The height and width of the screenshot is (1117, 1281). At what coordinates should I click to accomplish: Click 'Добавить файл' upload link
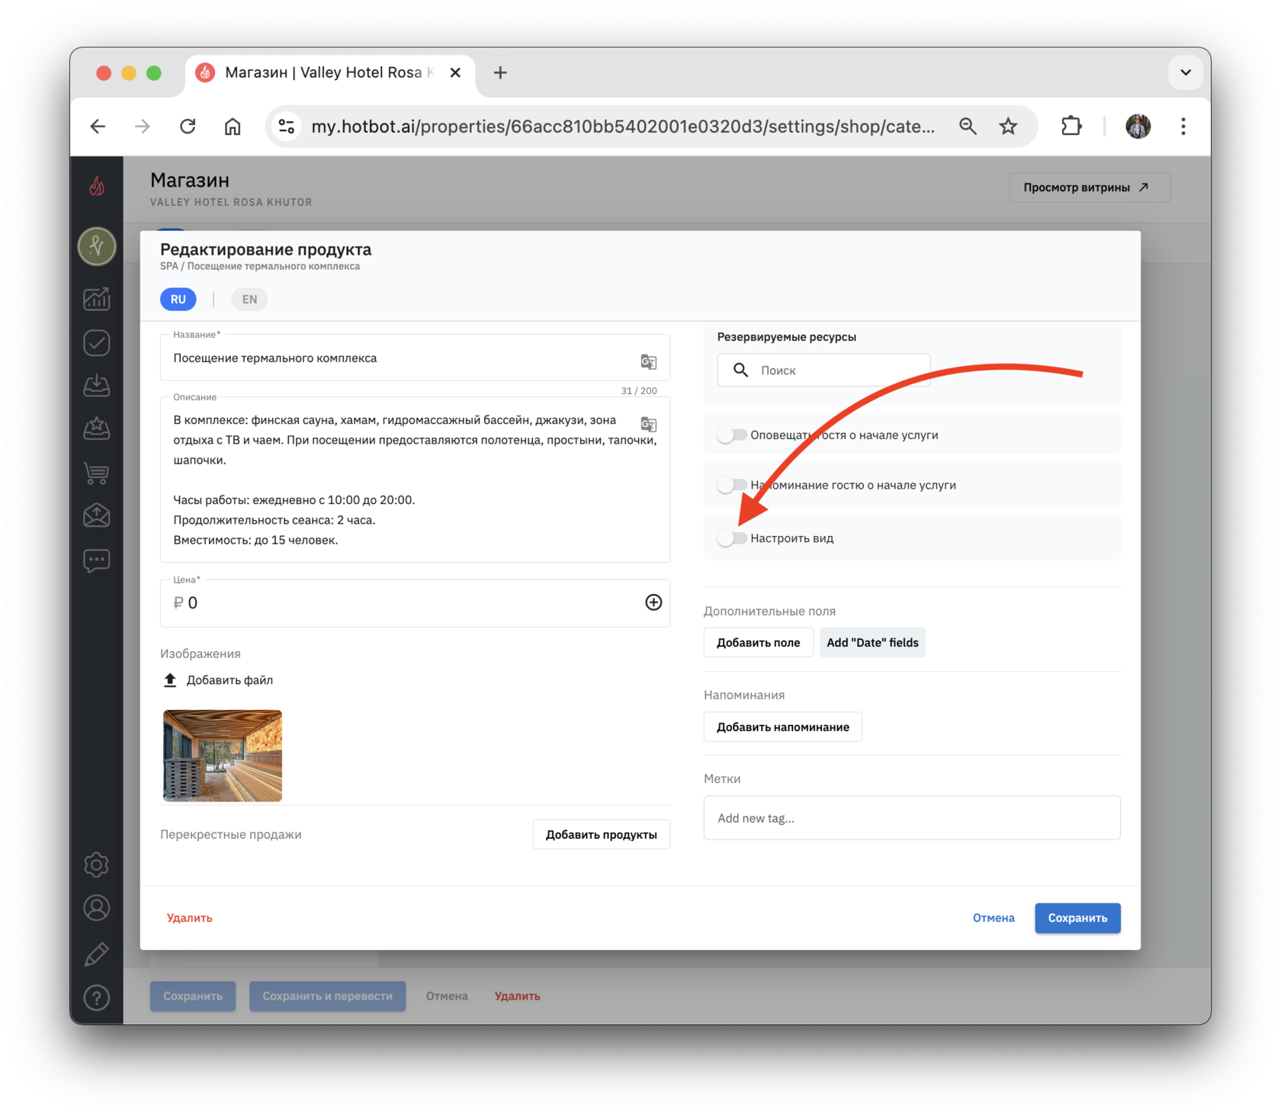point(219,680)
